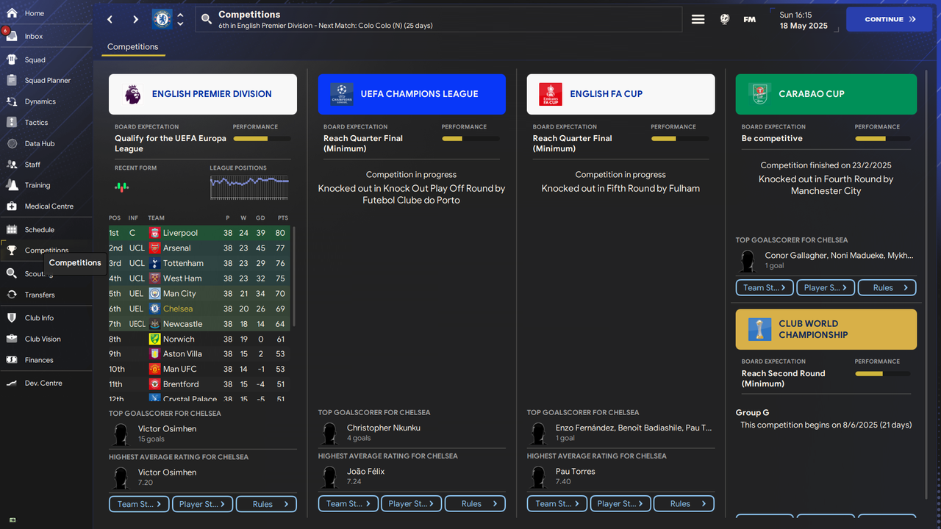The width and height of the screenshot is (941, 529).
Task: Click the Chelsea club badge in top bar
Action: pos(162,19)
